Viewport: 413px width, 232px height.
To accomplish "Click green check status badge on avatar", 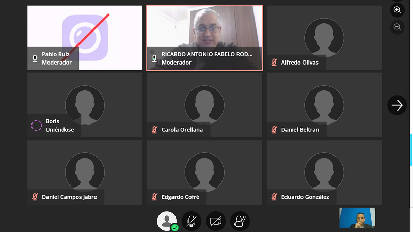I will tap(174, 227).
